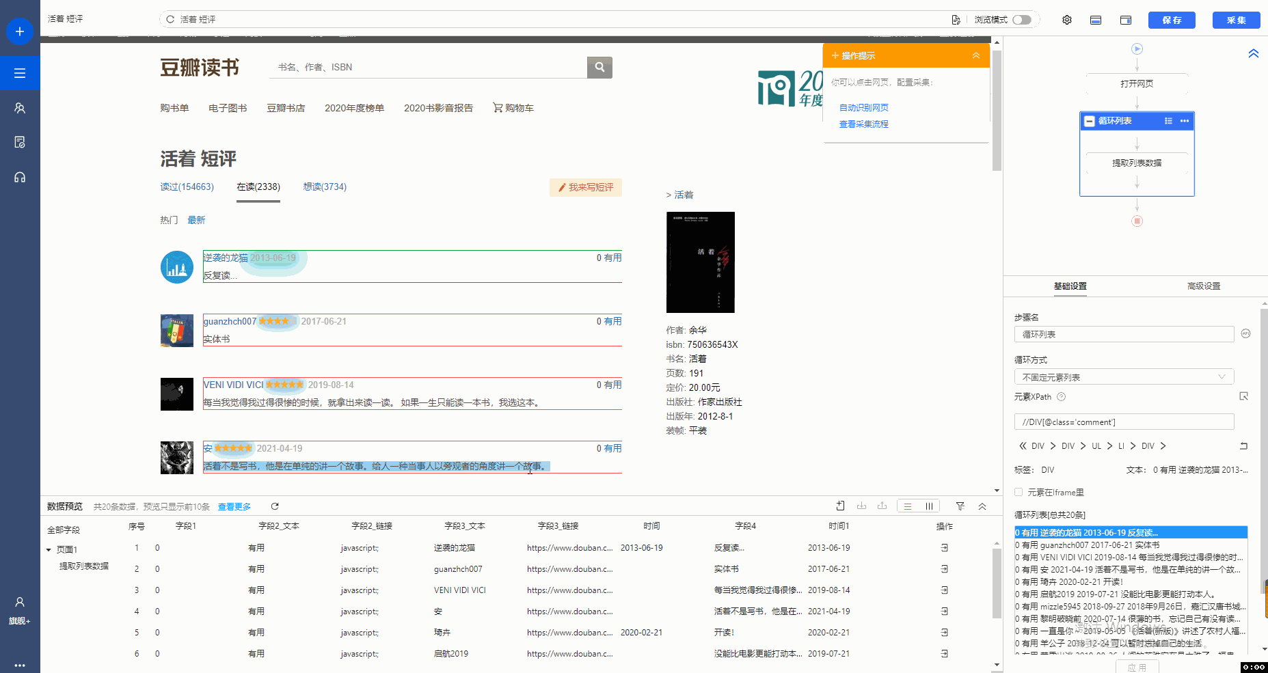1268x673 pixels.
Task: Open the 想读(3734) tab
Action: (x=325, y=187)
